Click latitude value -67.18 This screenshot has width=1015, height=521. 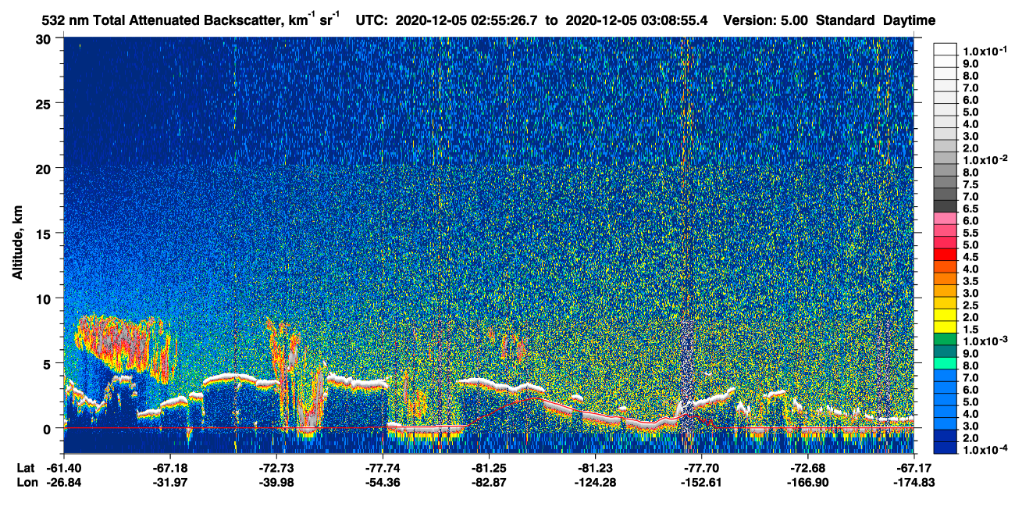[x=170, y=468]
